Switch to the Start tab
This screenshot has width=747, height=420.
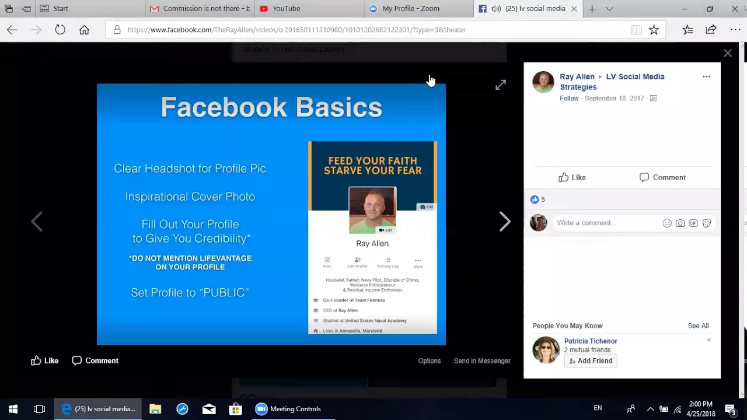tap(90, 9)
